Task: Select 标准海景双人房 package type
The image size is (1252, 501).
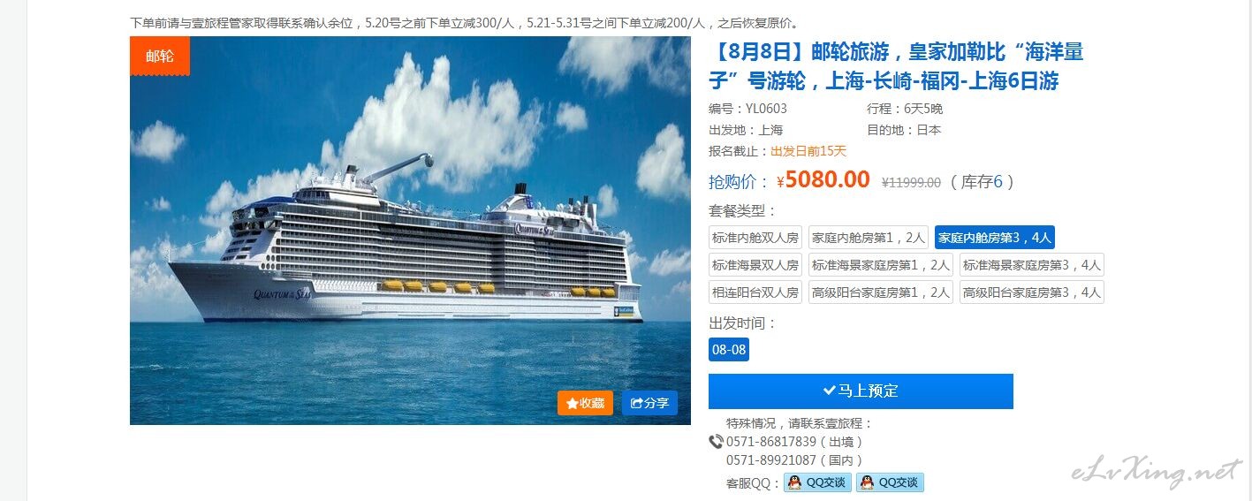Action: click(755, 265)
